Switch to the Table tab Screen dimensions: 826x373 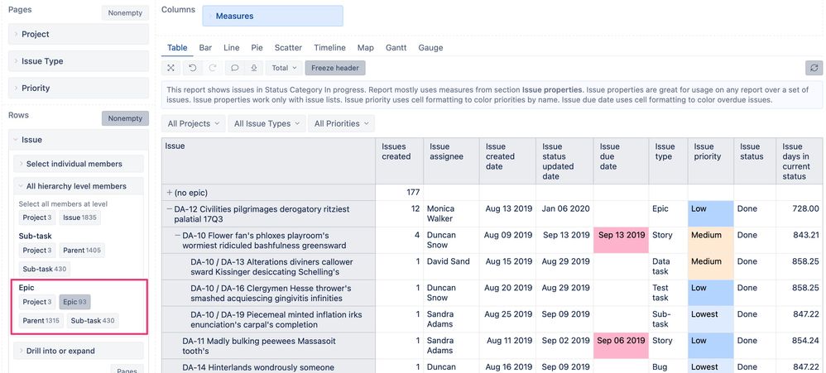(177, 48)
